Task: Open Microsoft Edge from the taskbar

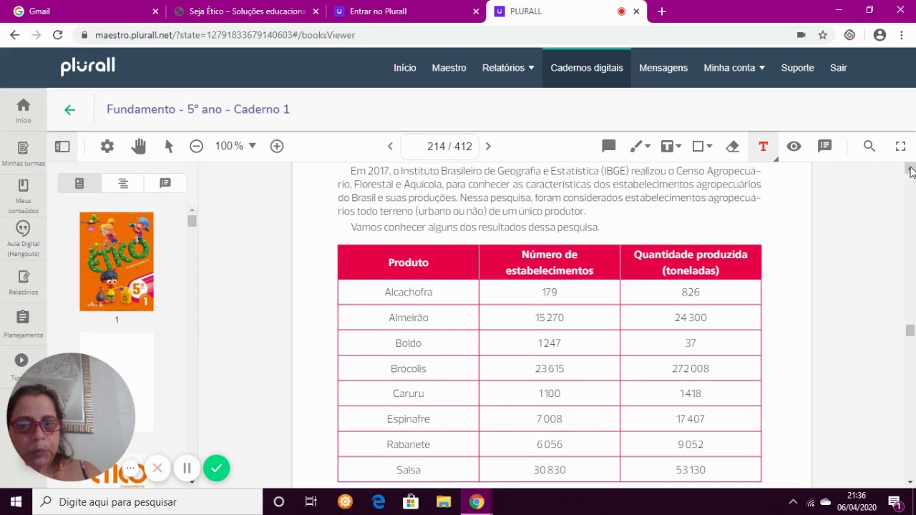Action: tap(378, 502)
